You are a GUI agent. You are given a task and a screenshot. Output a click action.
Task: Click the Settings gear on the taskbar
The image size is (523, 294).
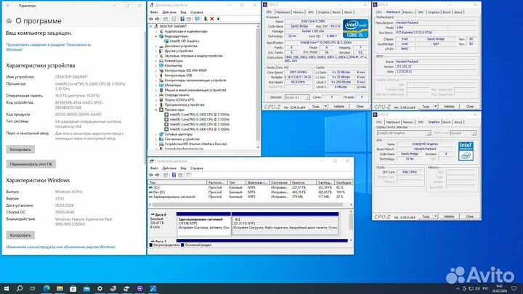coord(100,288)
